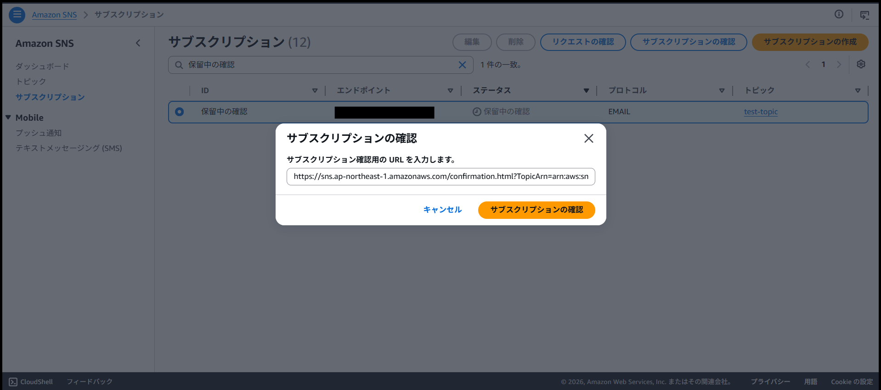Open 用語 footer link
The image size is (881, 390).
coord(811,382)
